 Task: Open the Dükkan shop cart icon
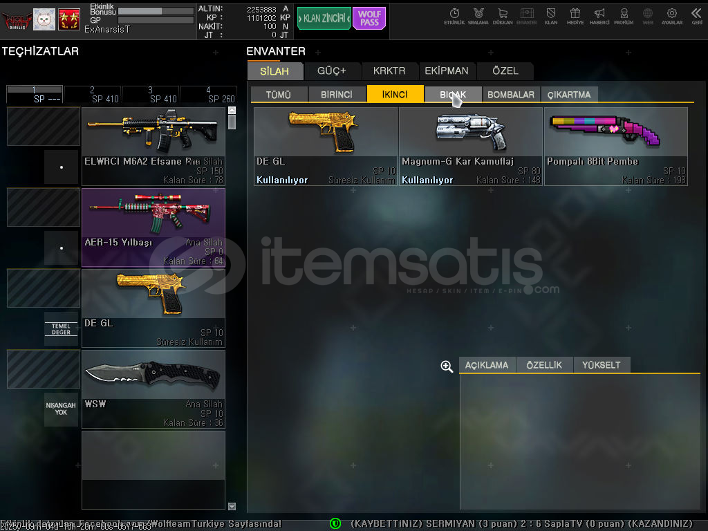pos(503,17)
